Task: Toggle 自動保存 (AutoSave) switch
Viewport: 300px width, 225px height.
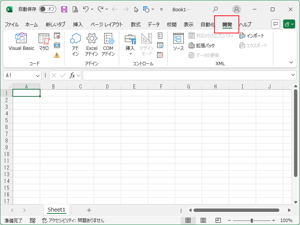Action: [48, 9]
